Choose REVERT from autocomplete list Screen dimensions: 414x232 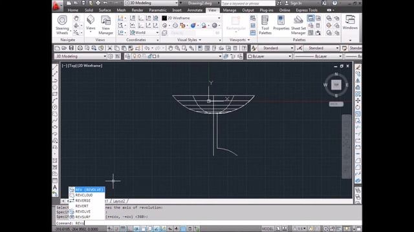point(87,206)
